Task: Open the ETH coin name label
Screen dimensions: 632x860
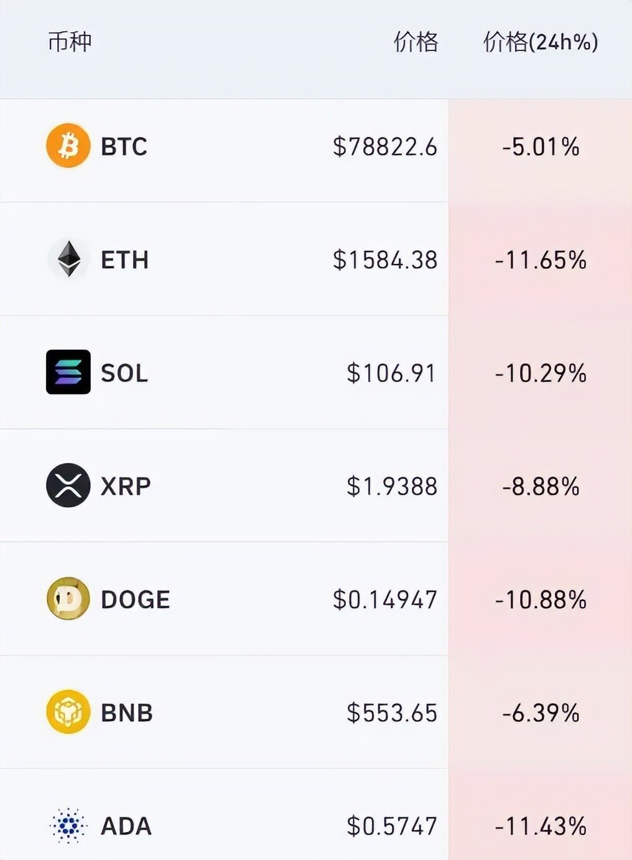Action: [x=125, y=260]
